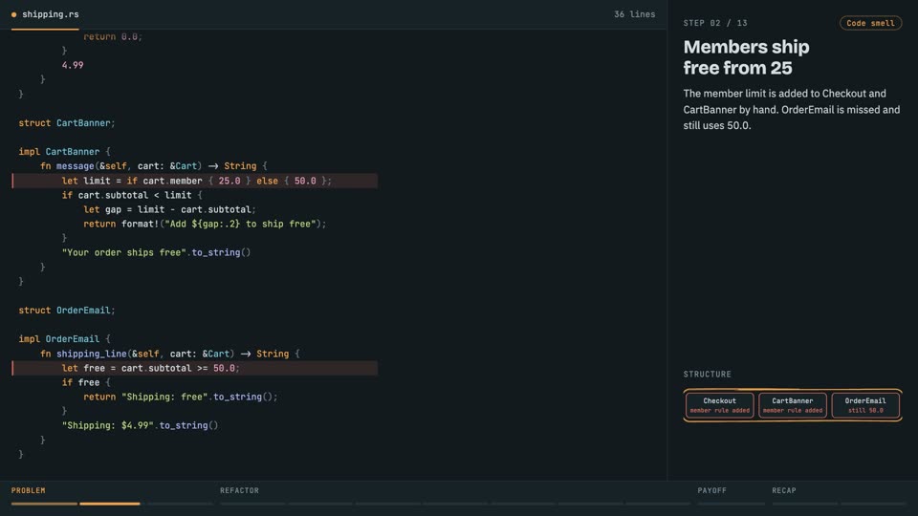Click the first progress segment under PROBLEM
Viewport: 918px width, 516px height.
(44, 504)
